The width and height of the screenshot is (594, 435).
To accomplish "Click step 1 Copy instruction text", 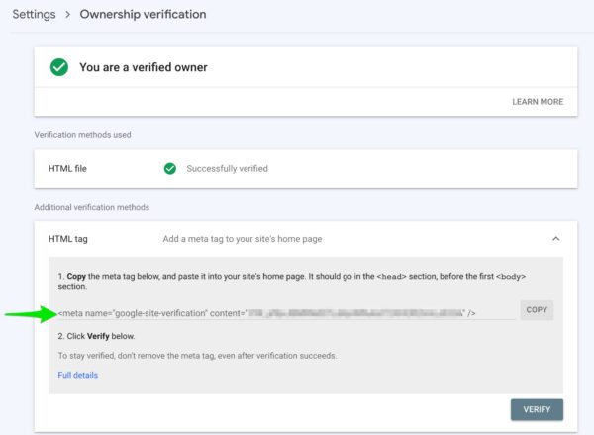I will (292, 281).
